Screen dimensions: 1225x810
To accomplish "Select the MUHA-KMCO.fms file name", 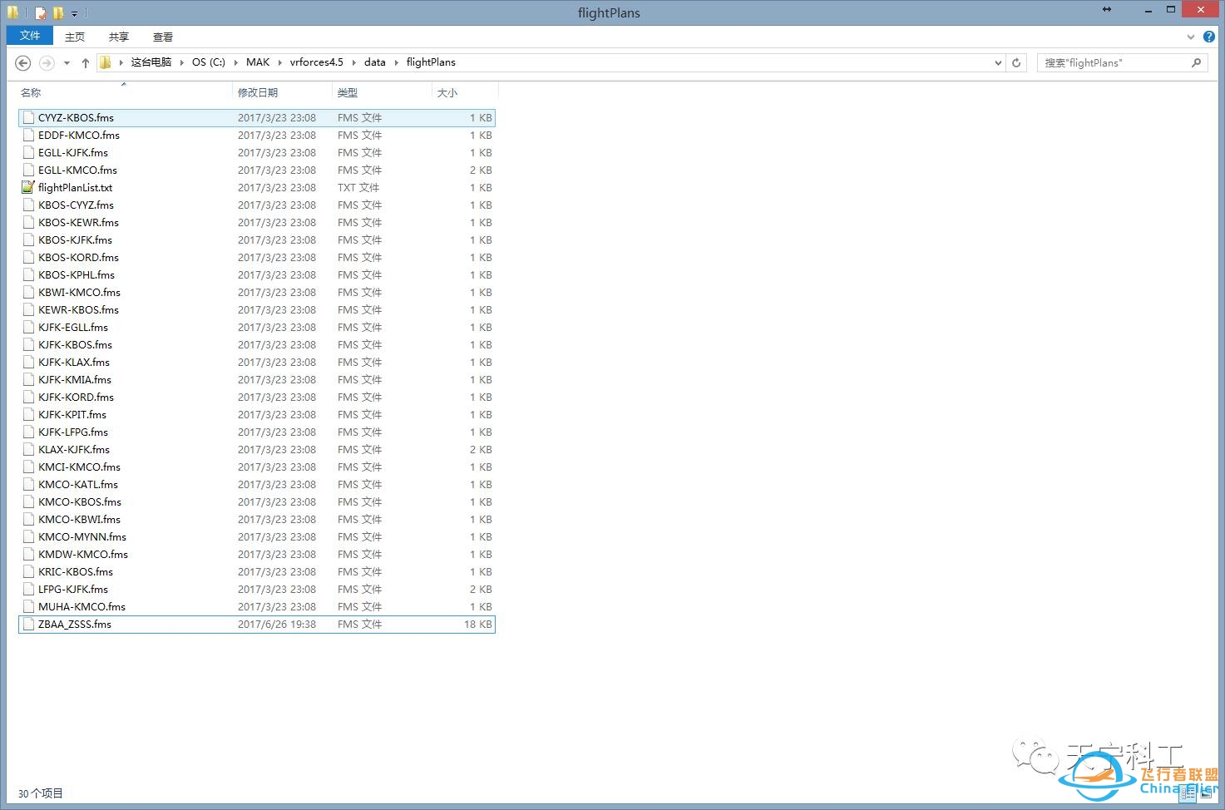I will pos(82,607).
